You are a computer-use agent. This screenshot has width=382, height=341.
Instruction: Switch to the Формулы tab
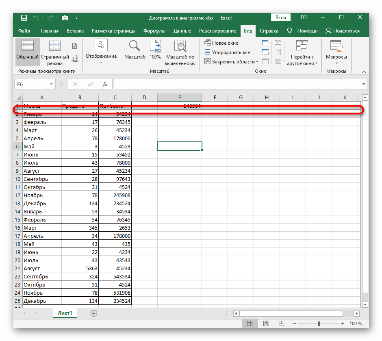(x=154, y=31)
